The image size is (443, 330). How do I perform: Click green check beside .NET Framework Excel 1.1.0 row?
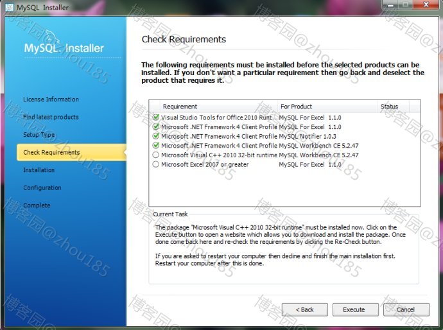(155, 126)
